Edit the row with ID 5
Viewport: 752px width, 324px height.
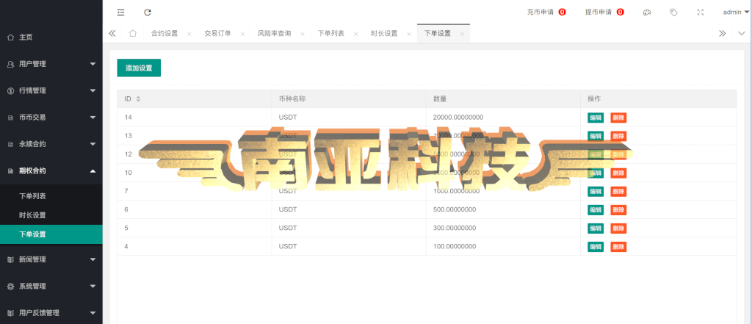pyautogui.click(x=595, y=228)
